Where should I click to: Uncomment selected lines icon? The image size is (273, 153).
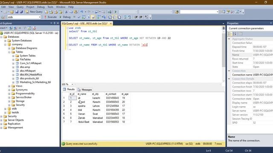130,17
